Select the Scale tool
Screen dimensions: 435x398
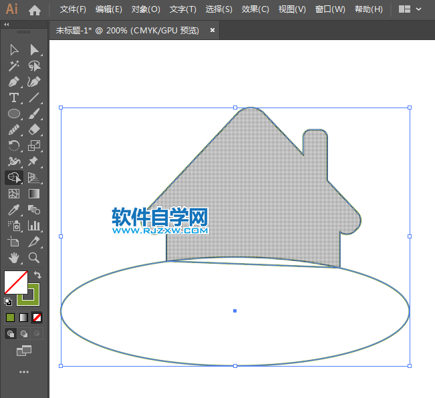(34, 146)
